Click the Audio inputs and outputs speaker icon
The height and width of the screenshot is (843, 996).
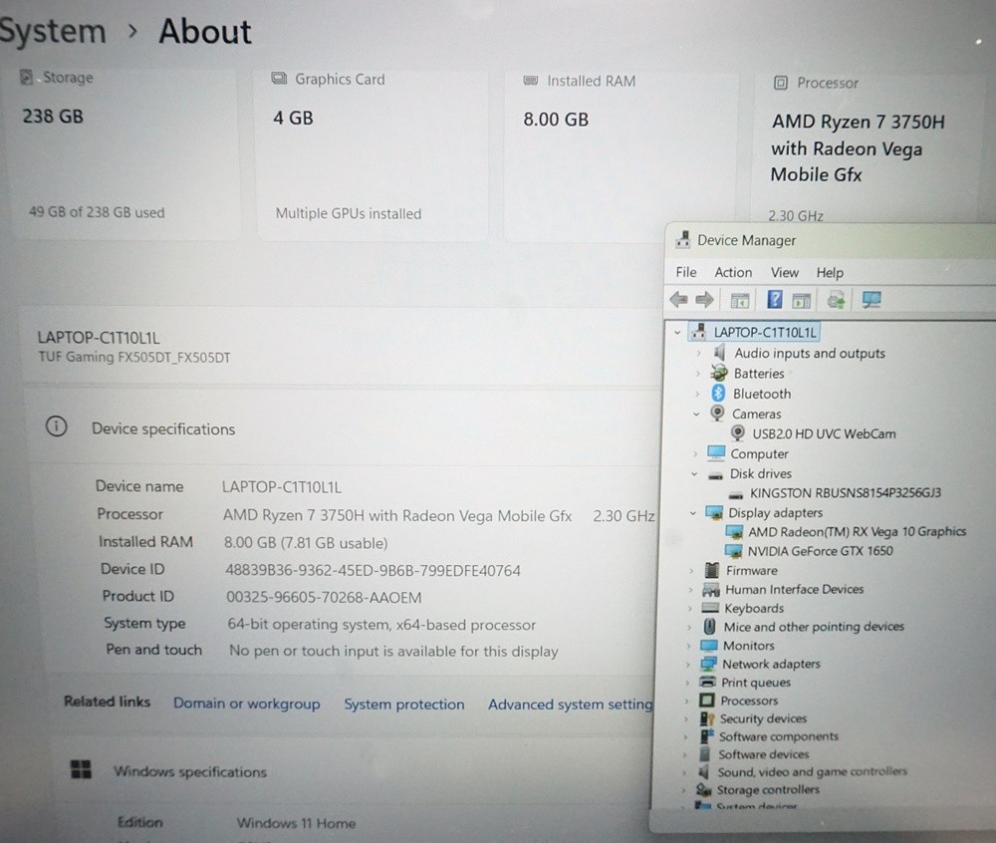[720, 353]
